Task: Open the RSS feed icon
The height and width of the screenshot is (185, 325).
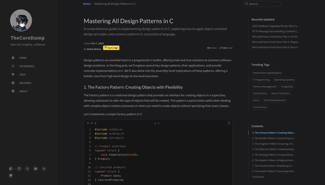Action: click(x=44, y=169)
